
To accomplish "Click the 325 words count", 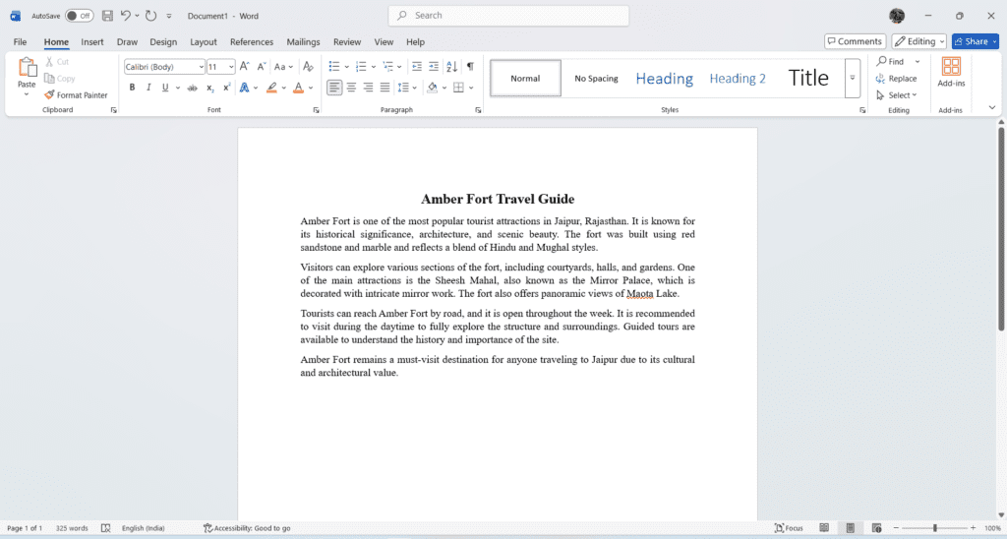I will pyautogui.click(x=72, y=528).
